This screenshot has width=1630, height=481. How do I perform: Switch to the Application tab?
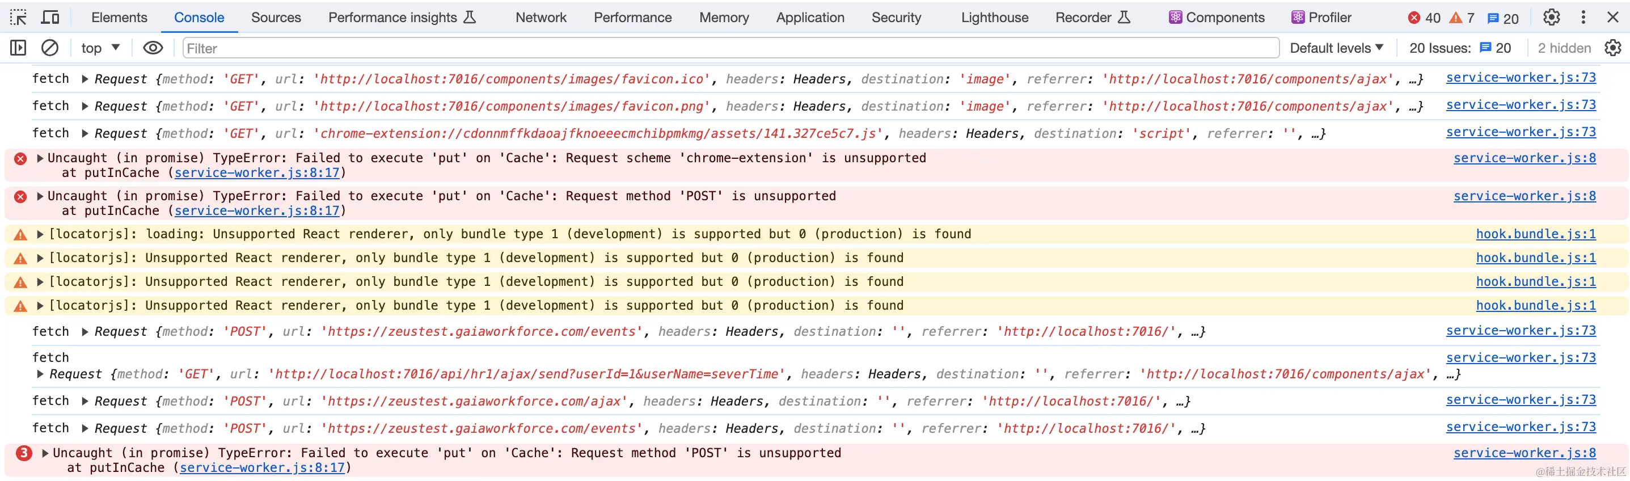click(x=809, y=17)
